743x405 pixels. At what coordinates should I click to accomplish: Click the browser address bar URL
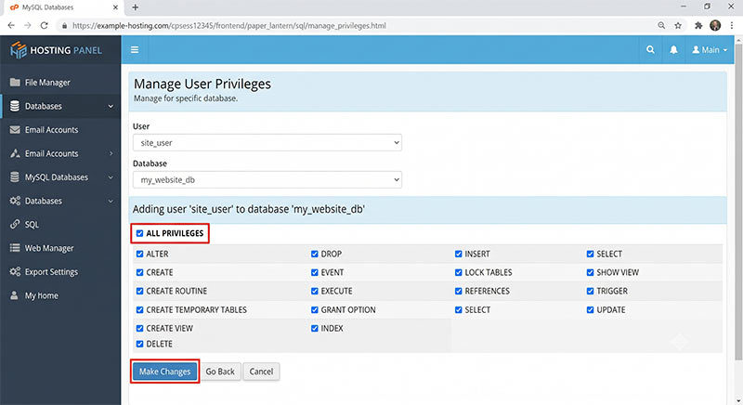[x=229, y=26]
